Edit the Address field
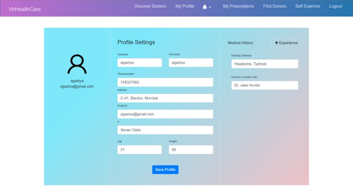The height and width of the screenshot is (196, 353). coord(165,98)
